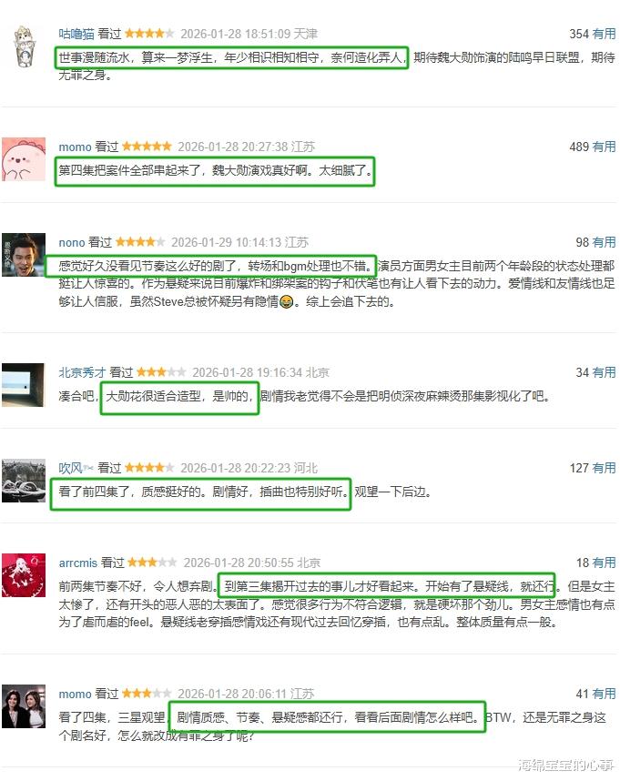The width and height of the screenshot is (620, 781).
Task: Open 咕噜猫's user profile link
Action: coord(76,34)
